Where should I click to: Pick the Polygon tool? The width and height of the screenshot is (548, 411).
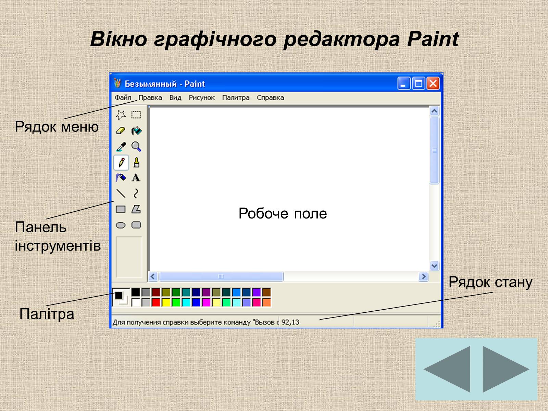(136, 209)
